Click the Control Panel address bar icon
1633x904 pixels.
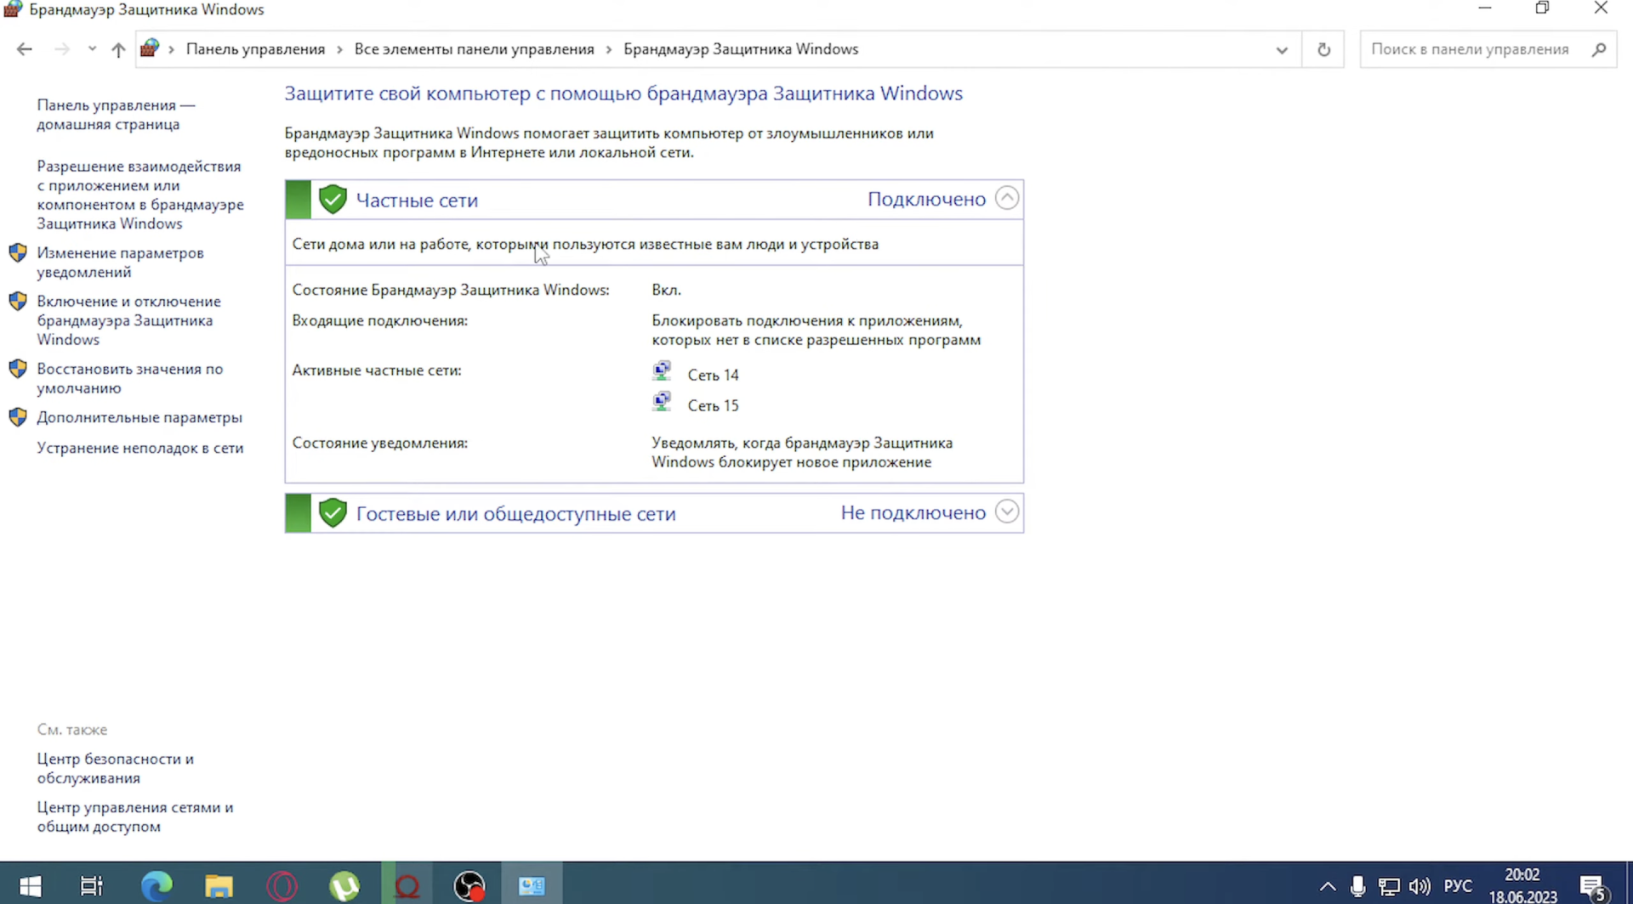[x=150, y=48]
